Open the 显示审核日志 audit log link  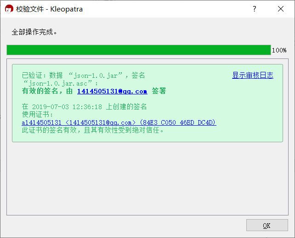252,75
